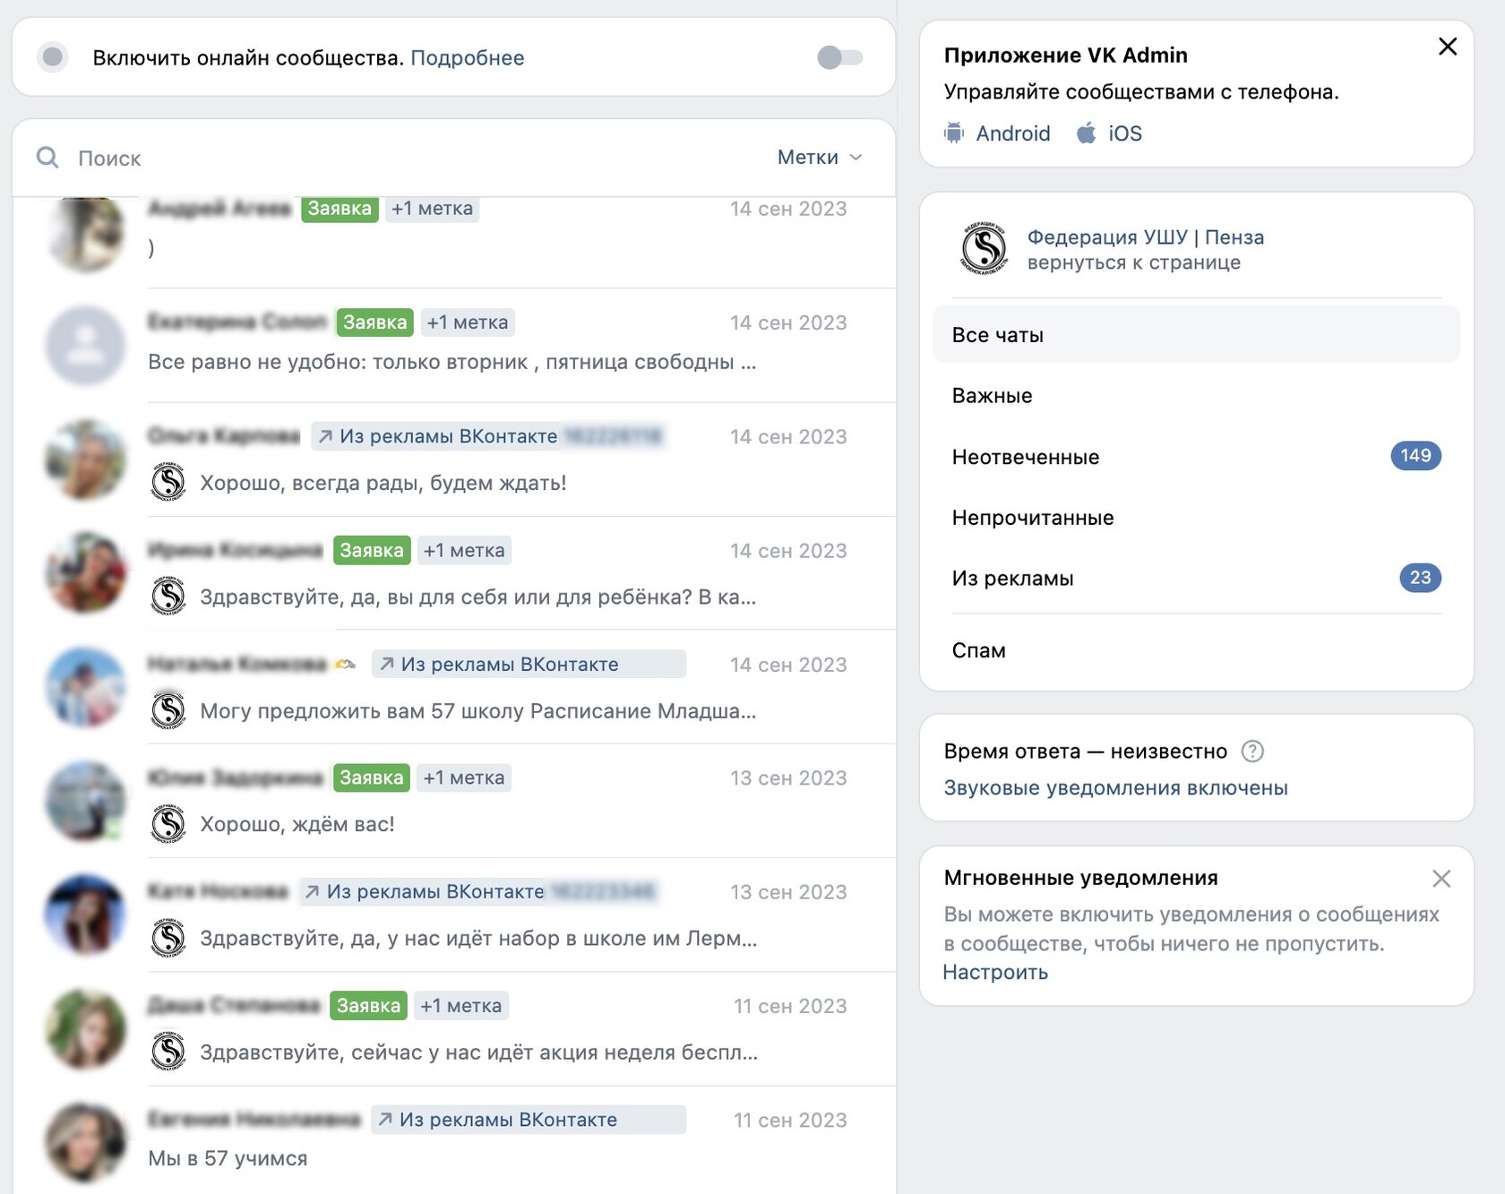Select the Неотвеченные chats filter
This screenshot has width=1505, height=1194.
pos(1196,457)
